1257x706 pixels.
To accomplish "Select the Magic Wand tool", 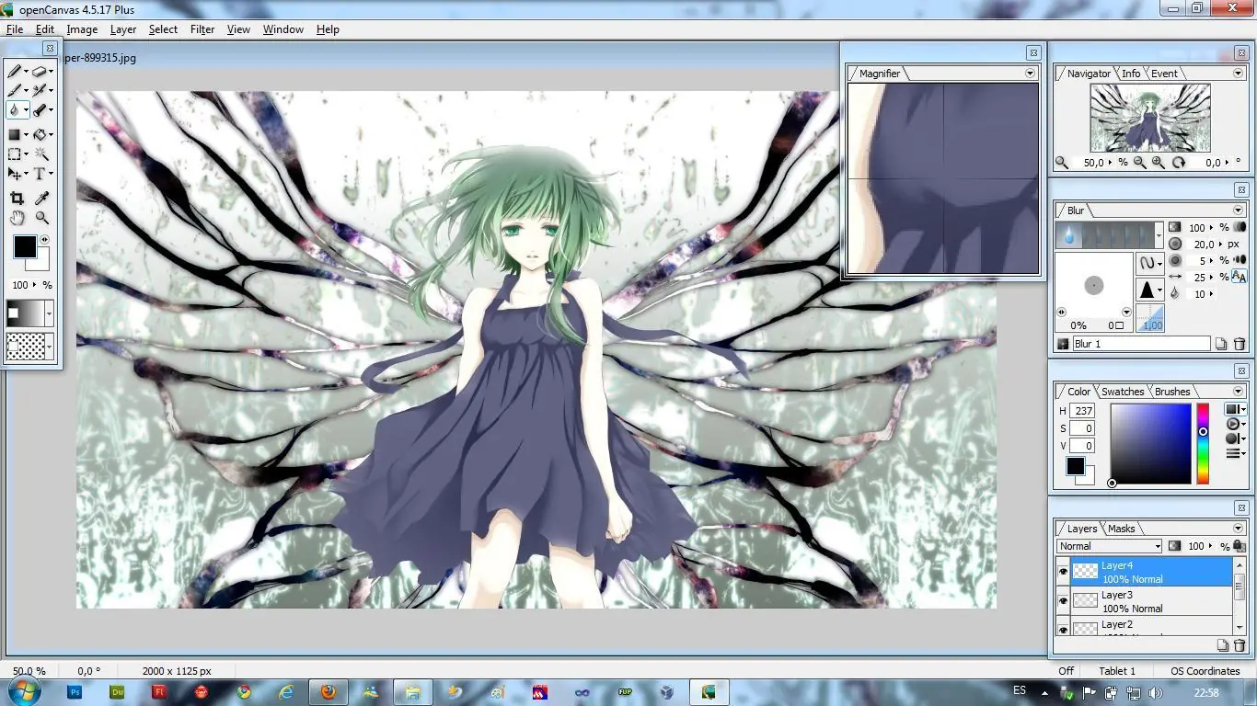I will point(41,154).
